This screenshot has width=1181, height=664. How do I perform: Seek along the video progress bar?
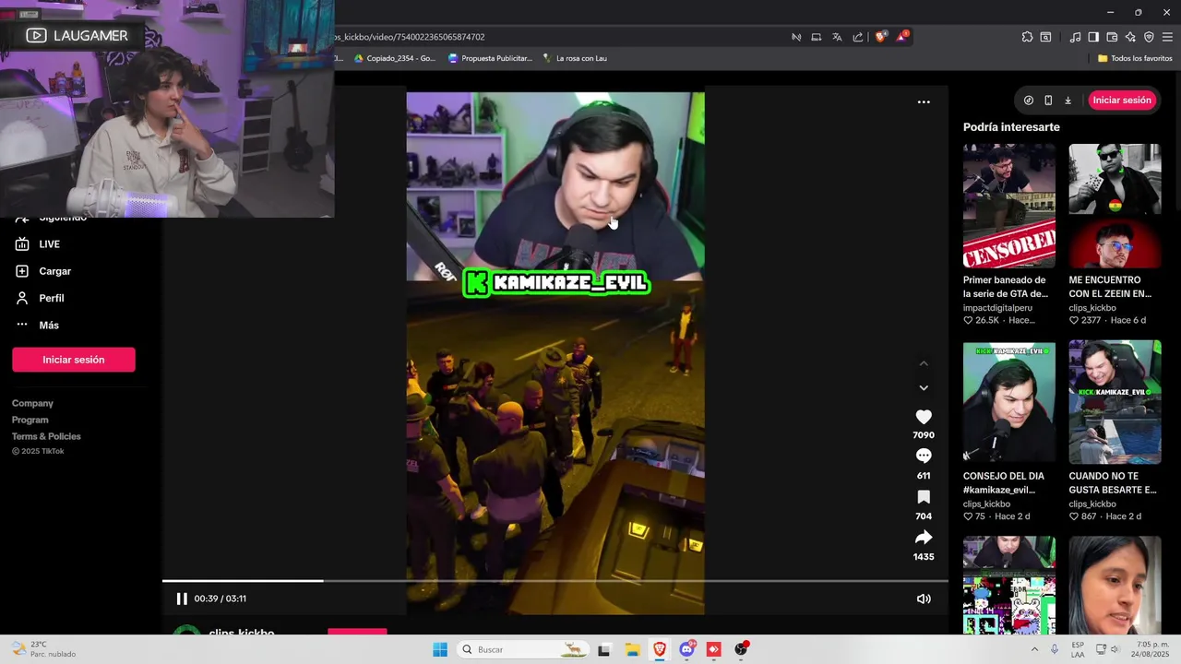(555, 581)
